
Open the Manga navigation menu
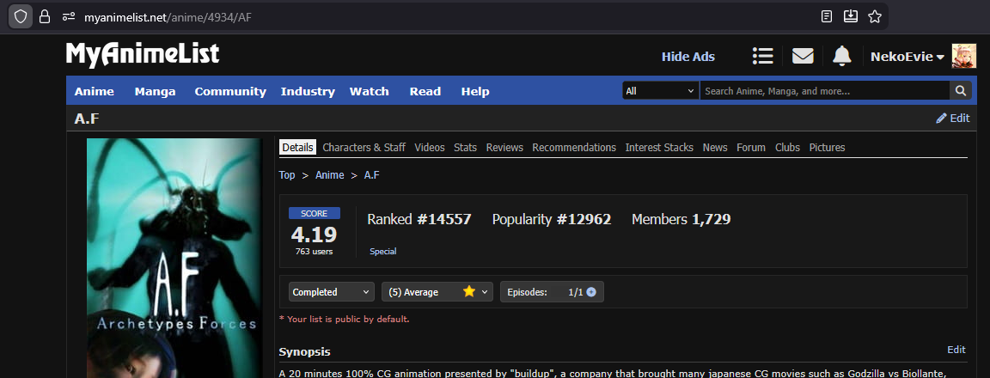[x=155, y=92]
